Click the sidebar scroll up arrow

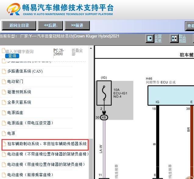point(91,48)
